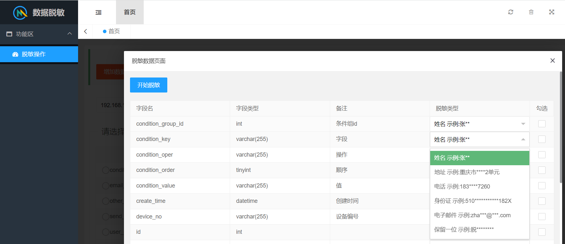Open 脱敏操作 in the sidebar

click(x=39, y=54)
